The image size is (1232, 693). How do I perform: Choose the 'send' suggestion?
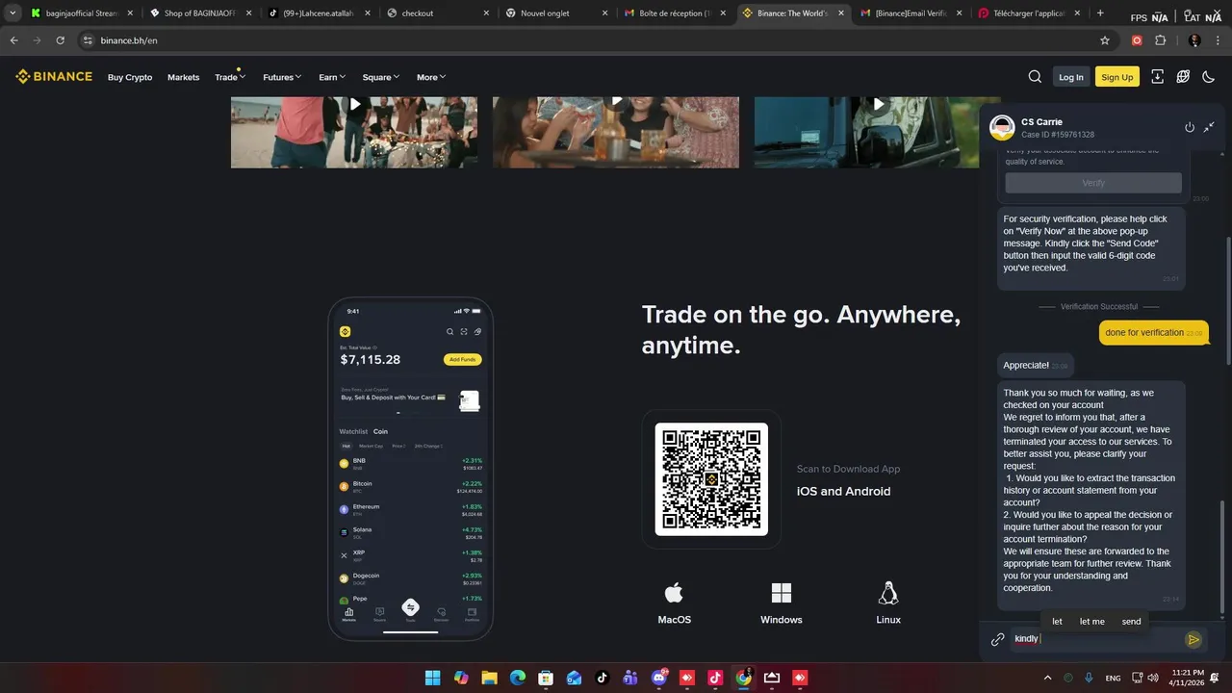1131,621
